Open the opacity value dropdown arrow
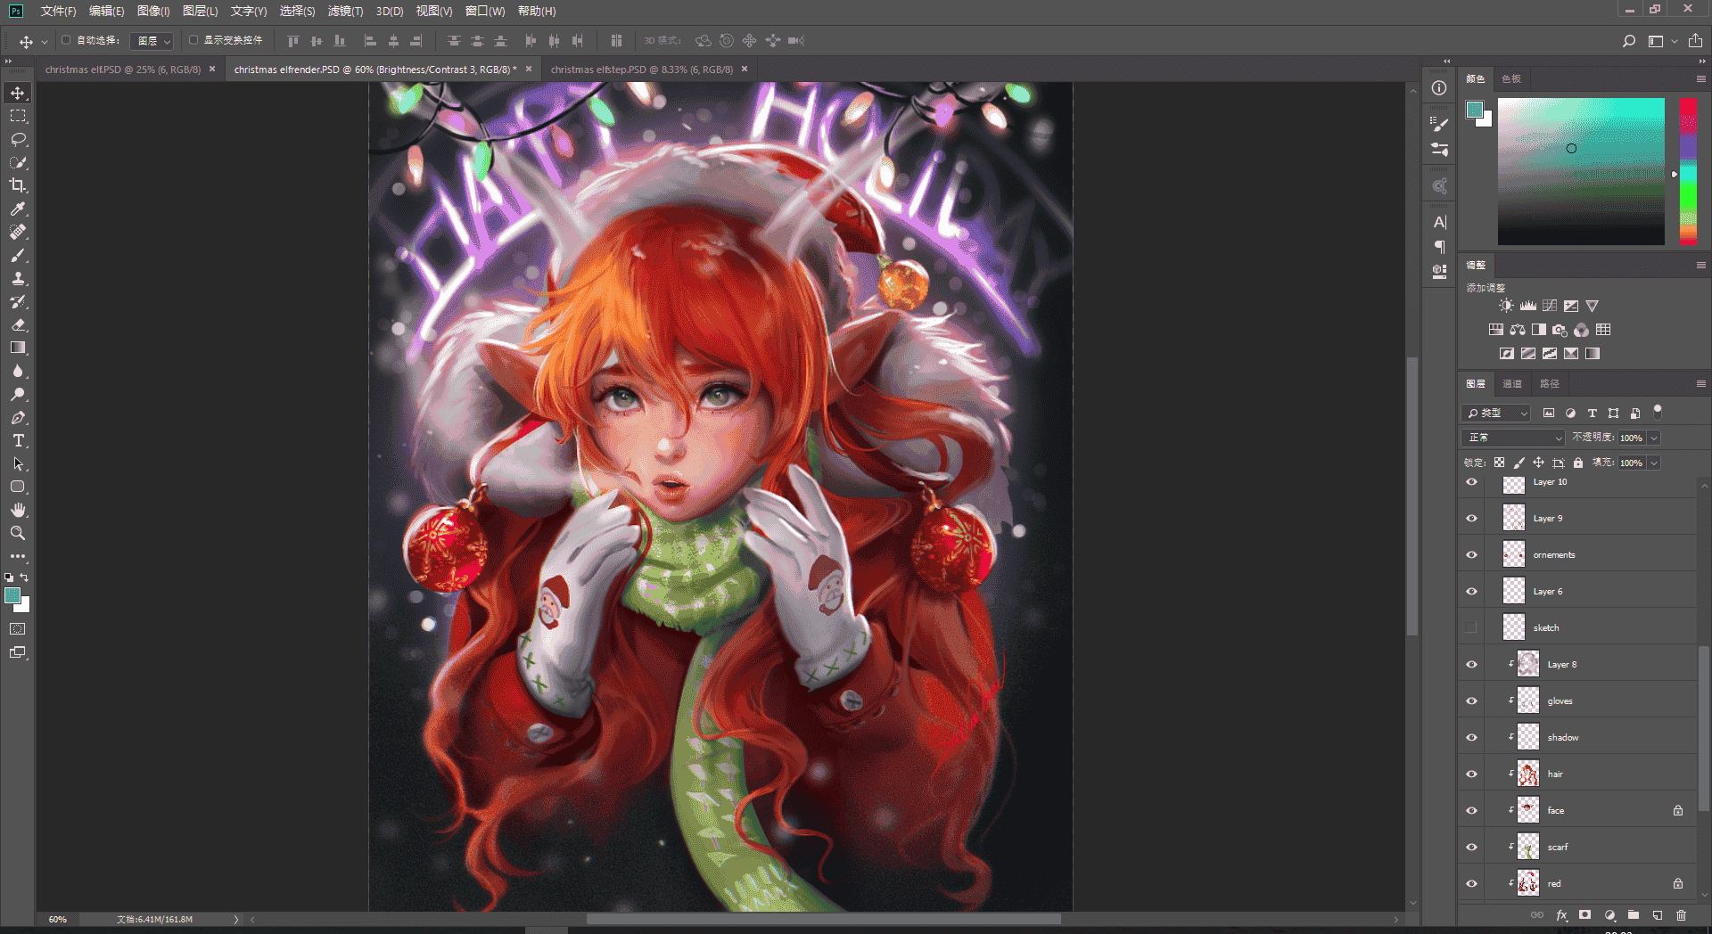 [1654, 438]
